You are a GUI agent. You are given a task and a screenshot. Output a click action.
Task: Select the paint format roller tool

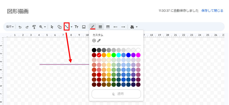click(34, 27)
